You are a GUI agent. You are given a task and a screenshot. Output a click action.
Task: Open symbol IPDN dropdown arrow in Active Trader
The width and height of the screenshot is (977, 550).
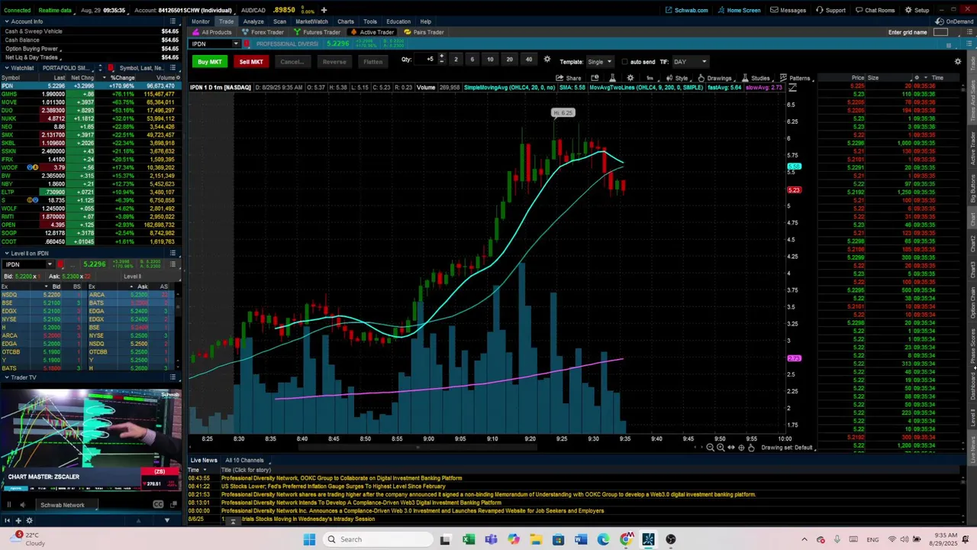coord(235,44)
